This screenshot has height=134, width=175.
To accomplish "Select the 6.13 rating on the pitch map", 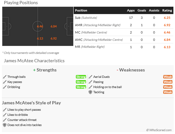I will pyautogui.click(x=40, y=39).
